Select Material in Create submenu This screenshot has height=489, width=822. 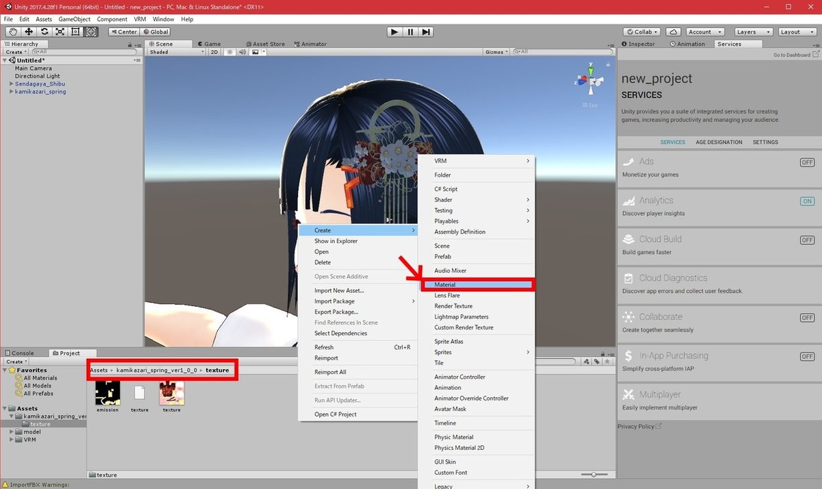click(477, 285)
